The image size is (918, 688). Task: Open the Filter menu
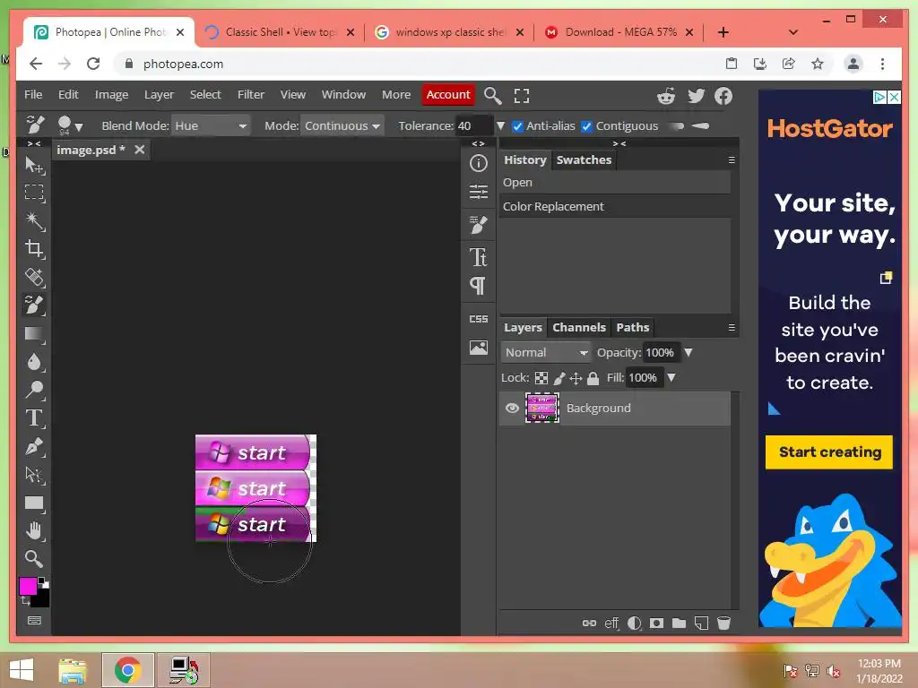point(251,95)
